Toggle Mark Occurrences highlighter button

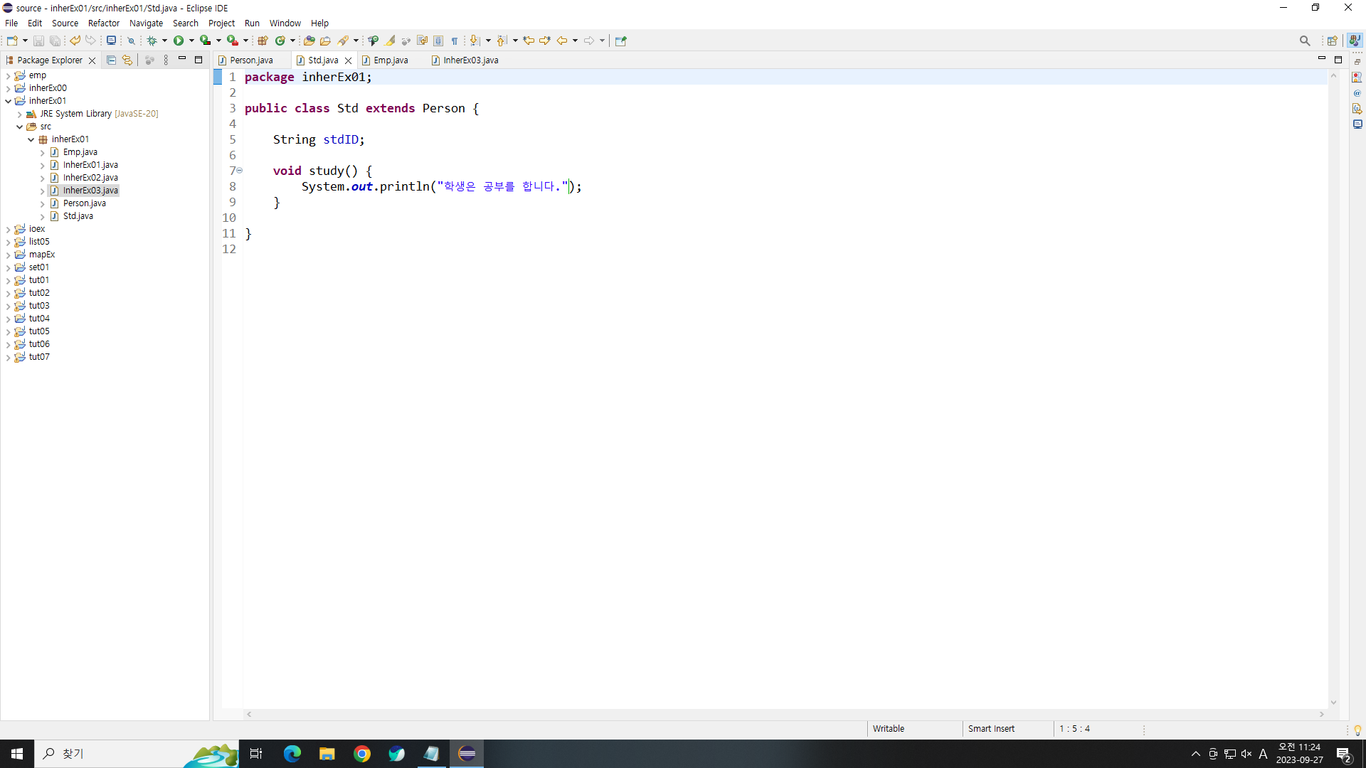coord(391,41)
